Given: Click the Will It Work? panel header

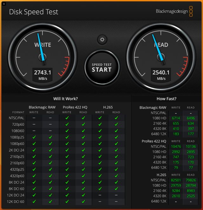Looking at the screenshot, I should [66, 99].
